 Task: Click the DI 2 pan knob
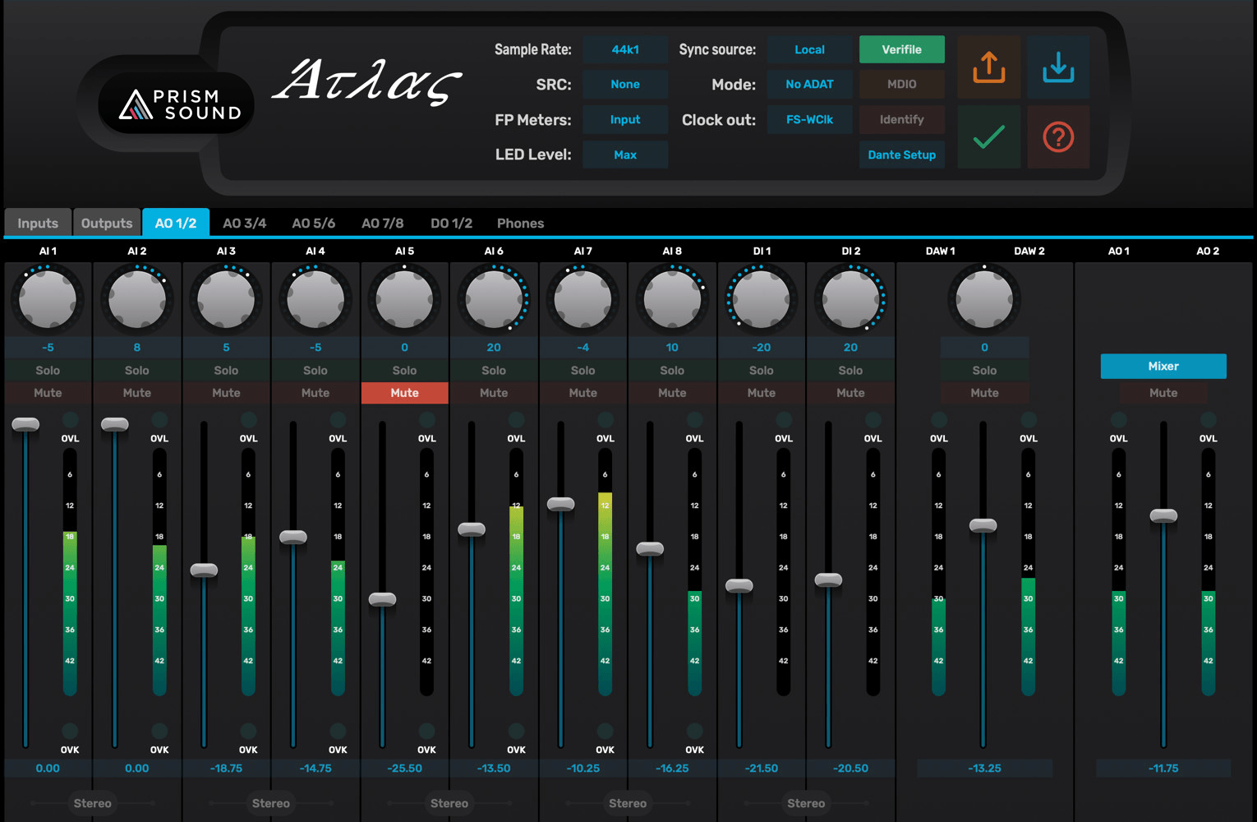click(x=851, y=299)
